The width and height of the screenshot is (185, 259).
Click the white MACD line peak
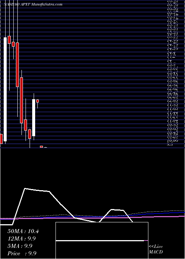[x=25, y=188]
